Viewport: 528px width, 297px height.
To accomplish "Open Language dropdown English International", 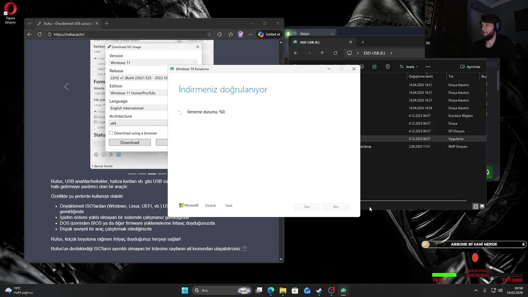I will [138, 108].
